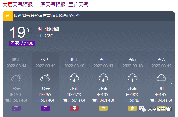Click tomorrow's red 重 pollution badge
Image resolution: width=178 pixels, height=117 pixels.
click(x=74, y=108)
